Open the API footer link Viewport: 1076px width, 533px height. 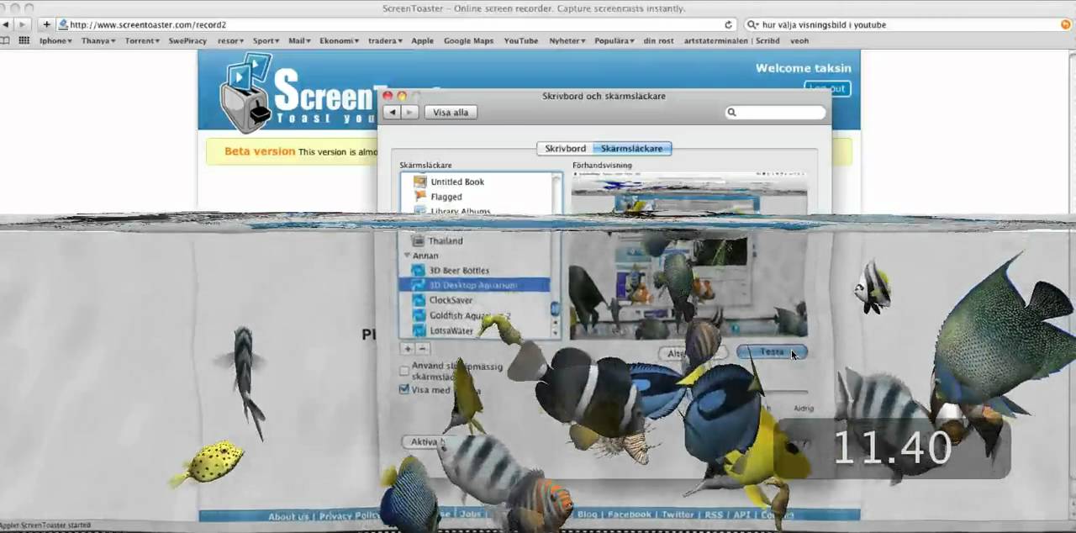click(741, 515)
